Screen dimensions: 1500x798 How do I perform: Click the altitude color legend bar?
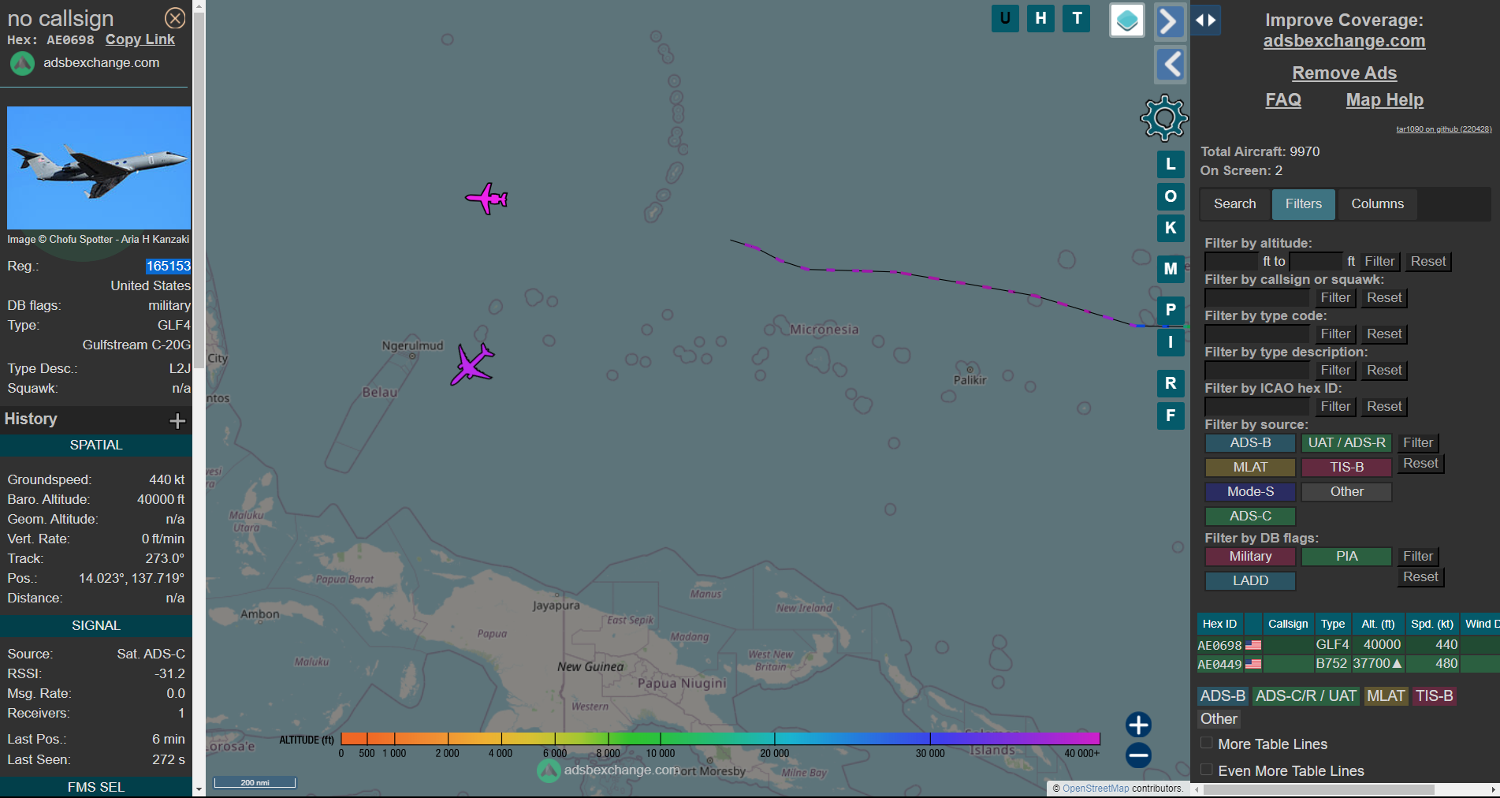coord(720,739)
